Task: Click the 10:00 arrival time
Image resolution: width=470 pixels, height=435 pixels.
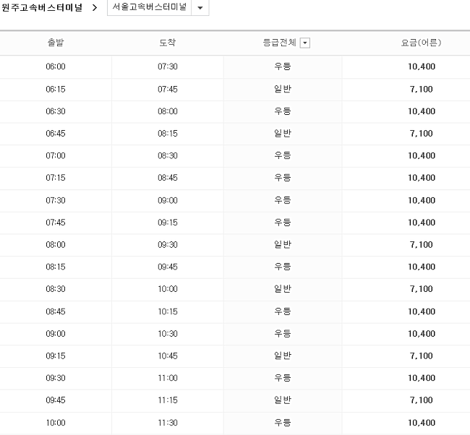Action: click(168, 289)
